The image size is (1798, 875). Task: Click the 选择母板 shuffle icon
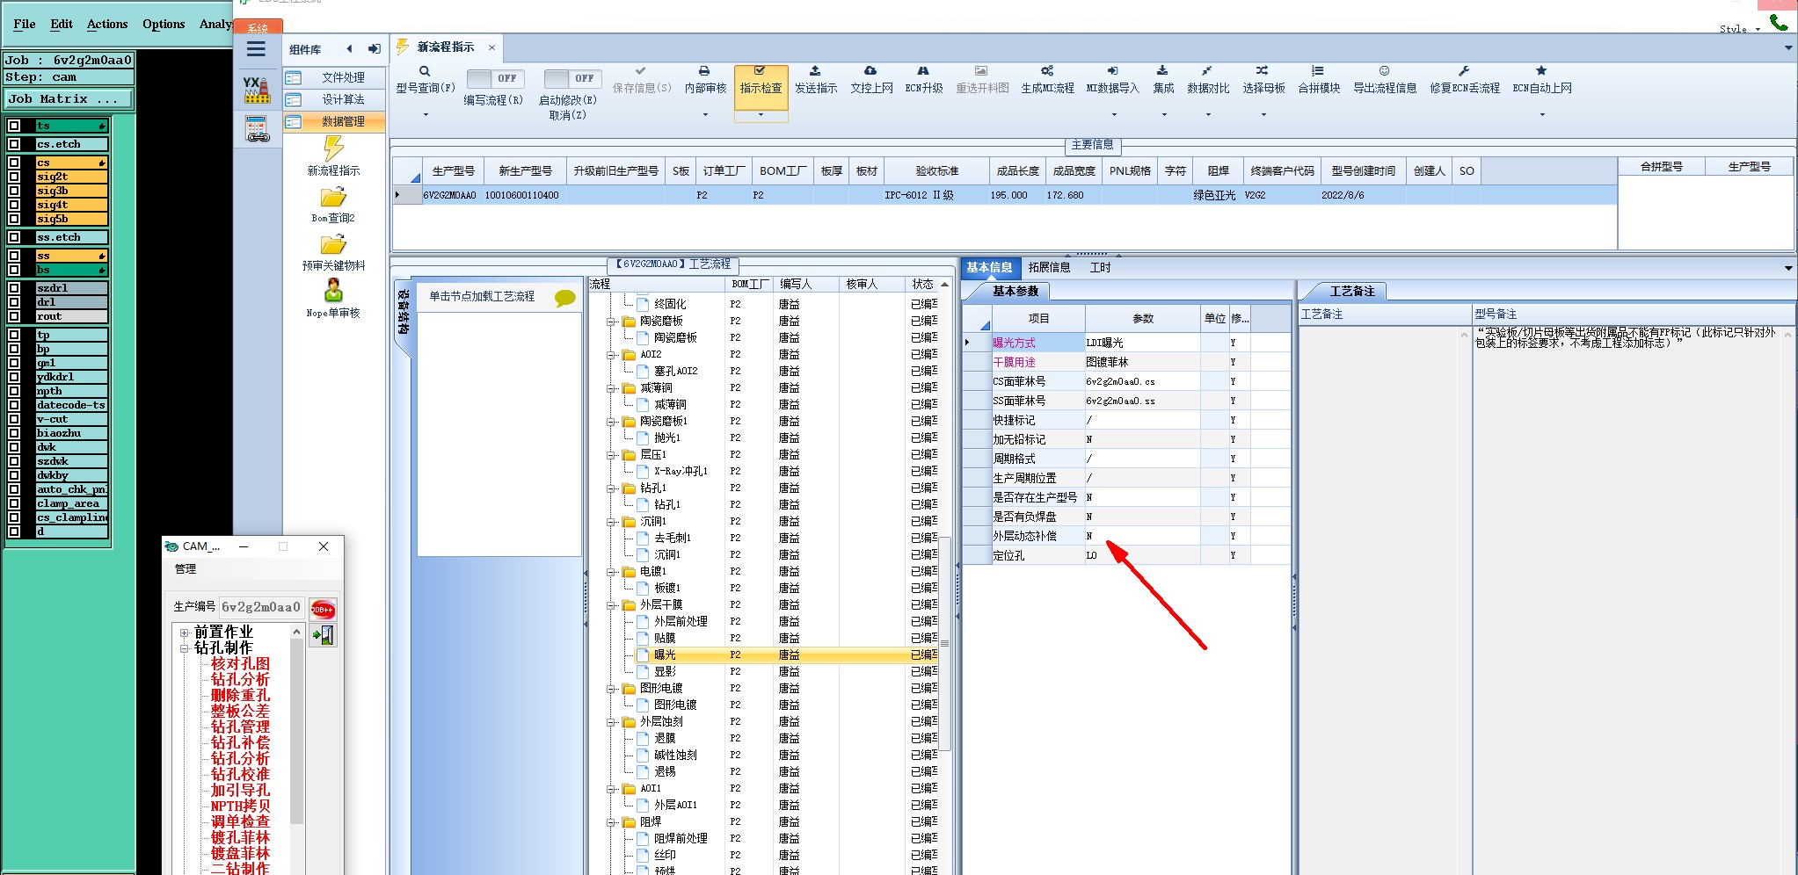pos(1262,71)
